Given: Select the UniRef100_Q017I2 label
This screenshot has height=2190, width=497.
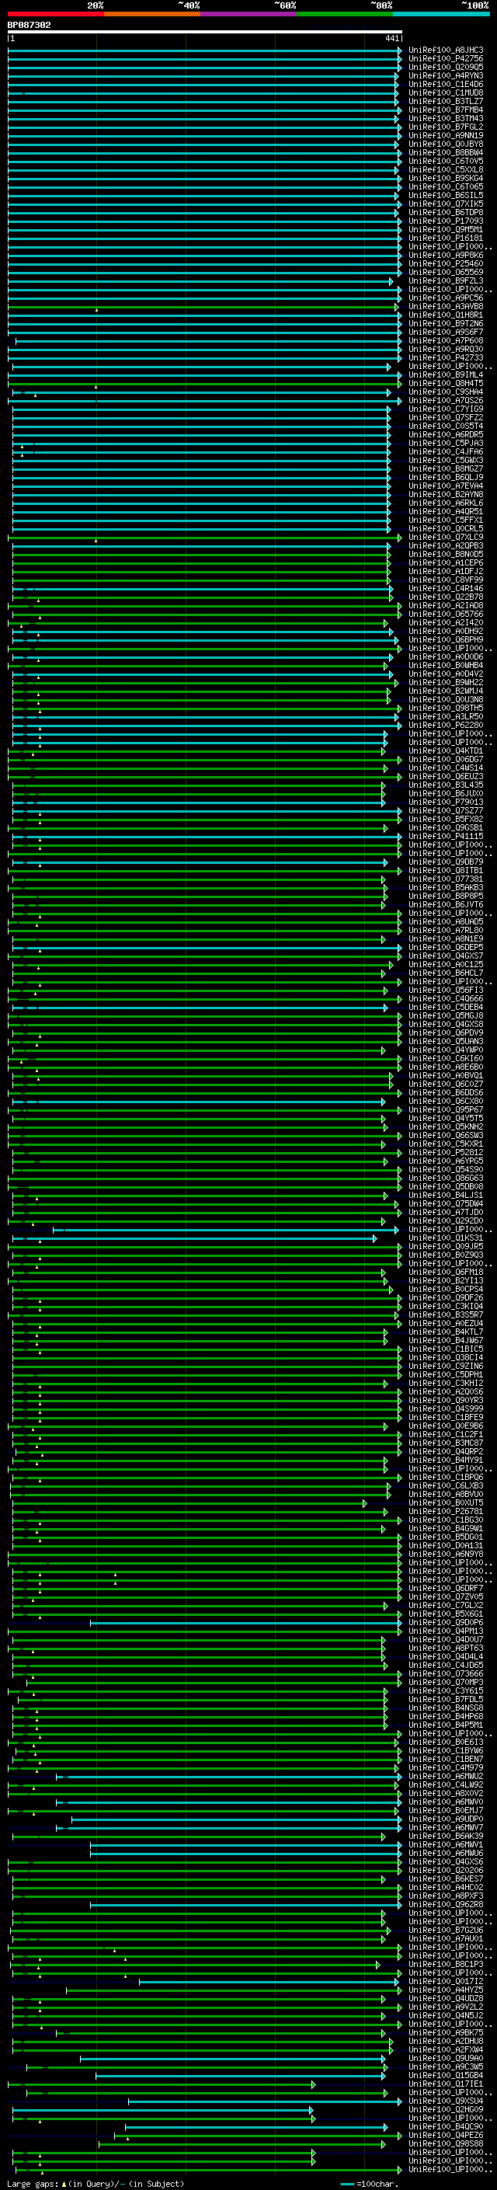Looking at the screenshot, I should point(446,1981).
